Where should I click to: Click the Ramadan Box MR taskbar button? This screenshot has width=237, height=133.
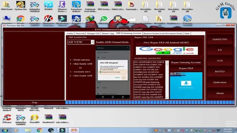(74, 130)
